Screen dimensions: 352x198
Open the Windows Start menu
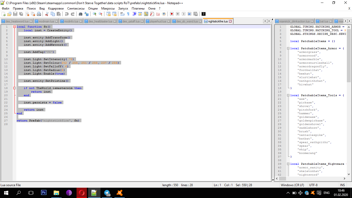6,193
